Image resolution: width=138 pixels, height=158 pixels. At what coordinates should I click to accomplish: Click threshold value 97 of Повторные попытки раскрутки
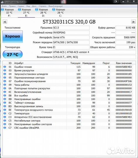(108, 88)
